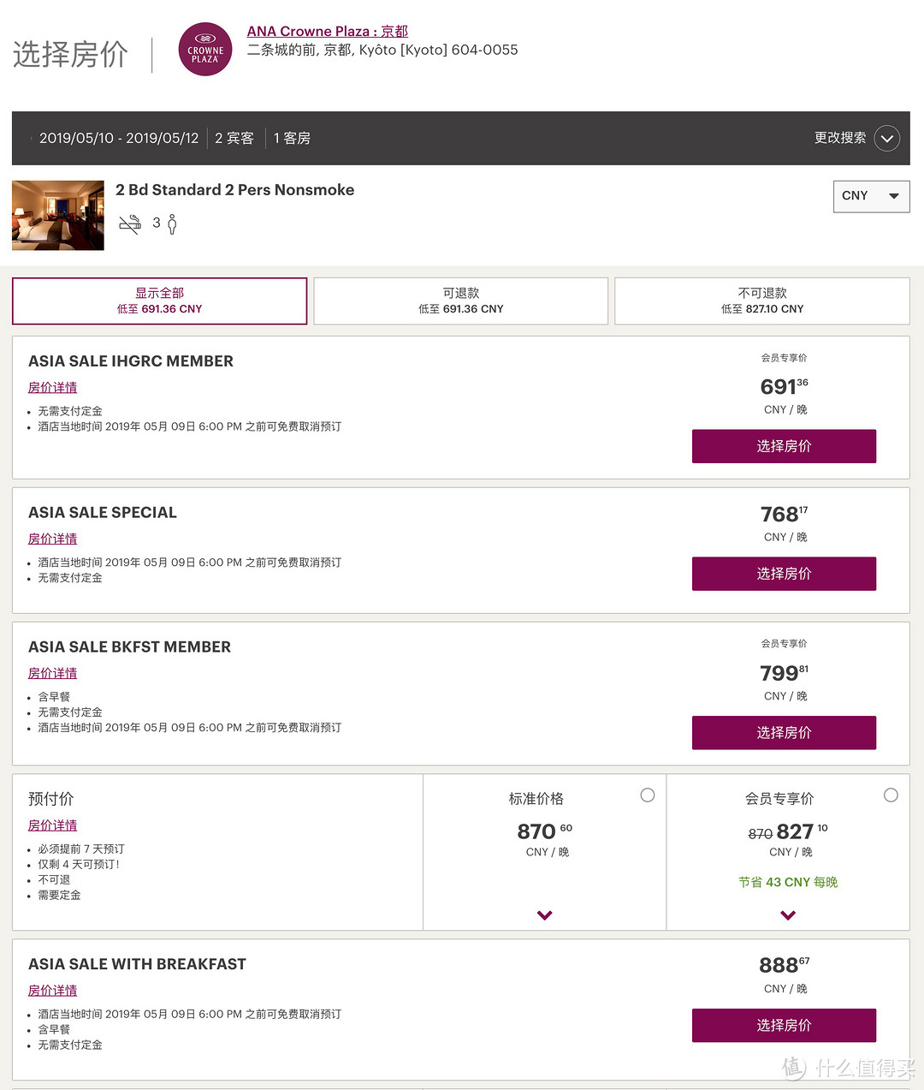Switch to the 不可退款 tab
The image size is (924, 1090).
pos(762,301)
